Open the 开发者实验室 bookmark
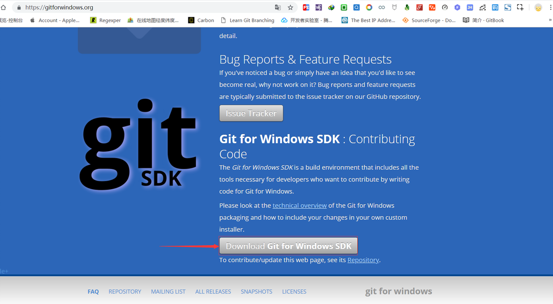This screenshot has height=304, width=553. click(307, 20)
